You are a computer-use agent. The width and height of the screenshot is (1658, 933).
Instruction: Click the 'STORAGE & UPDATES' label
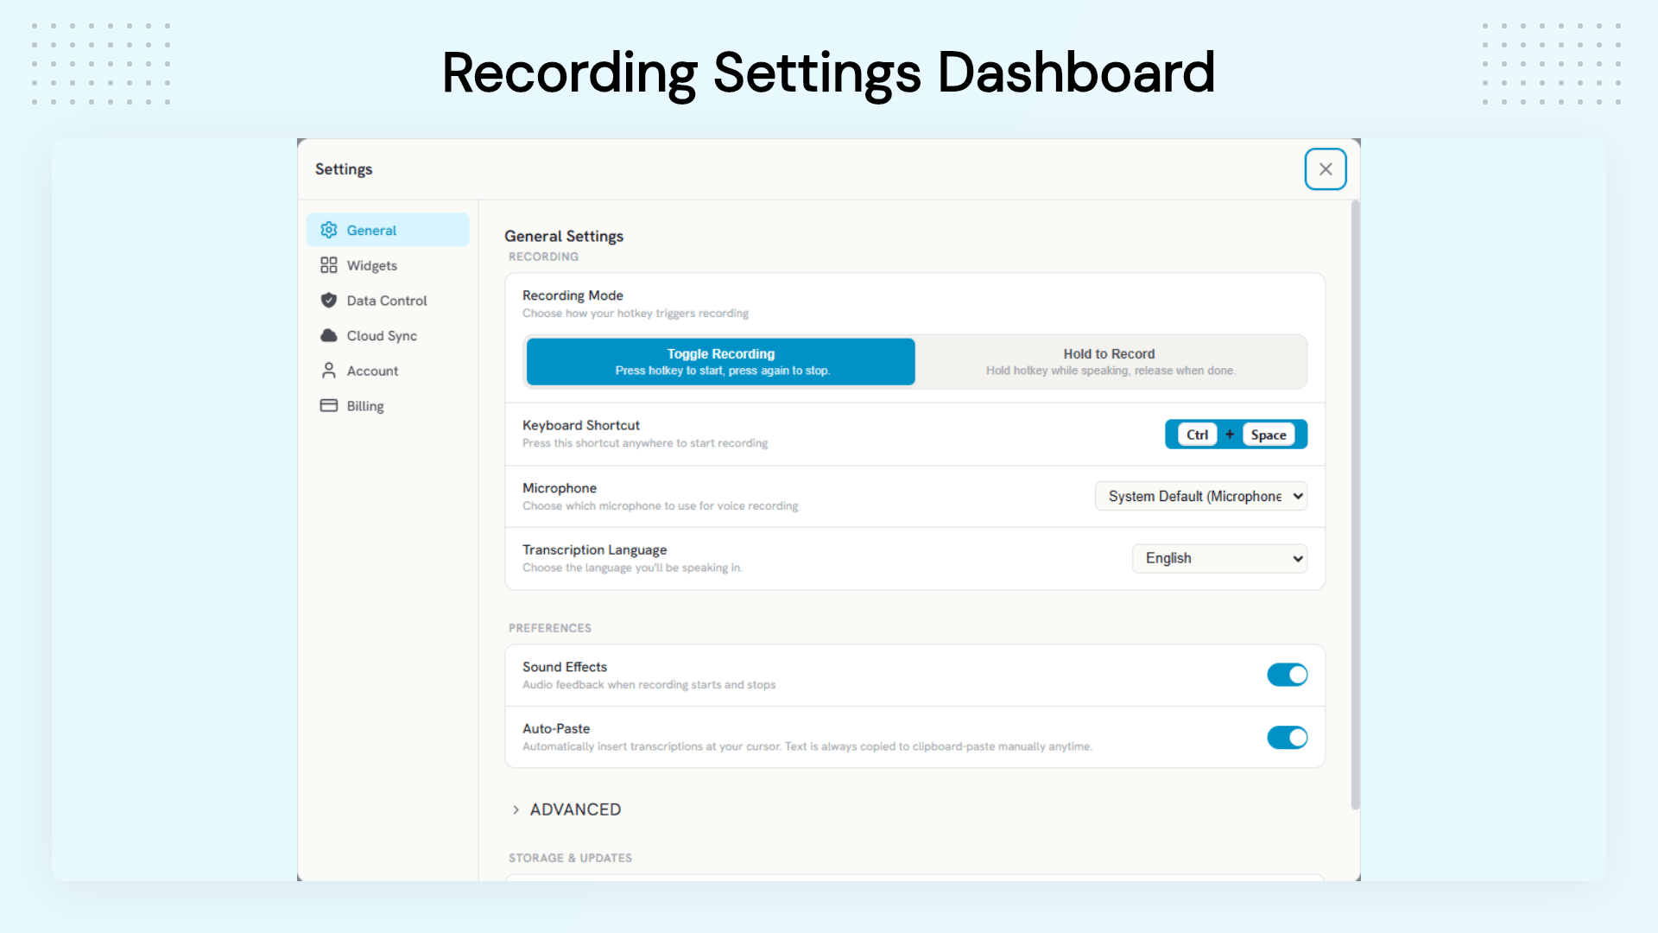coord(570,858)
